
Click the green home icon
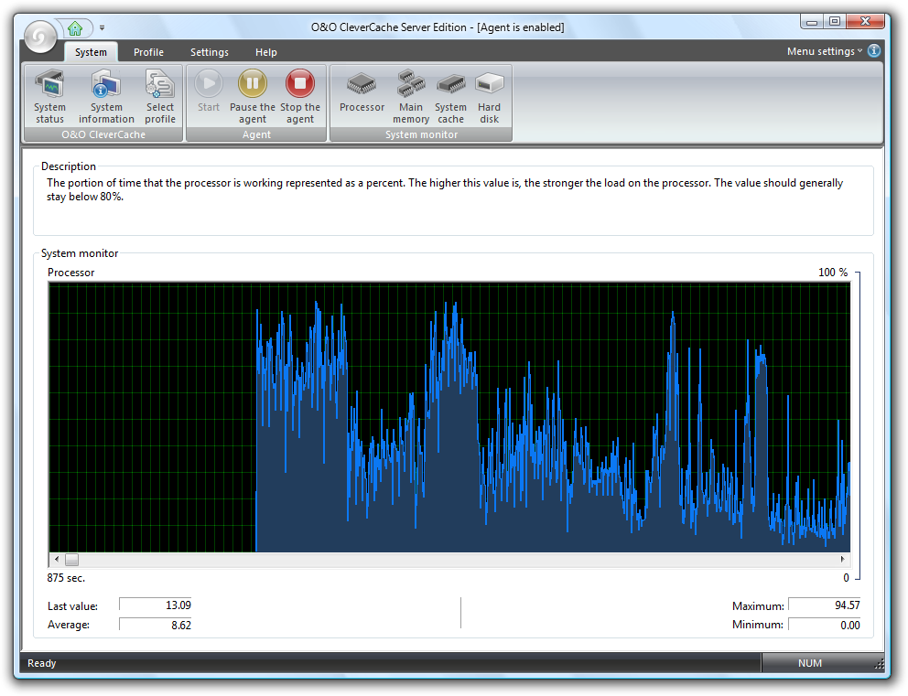75,27
